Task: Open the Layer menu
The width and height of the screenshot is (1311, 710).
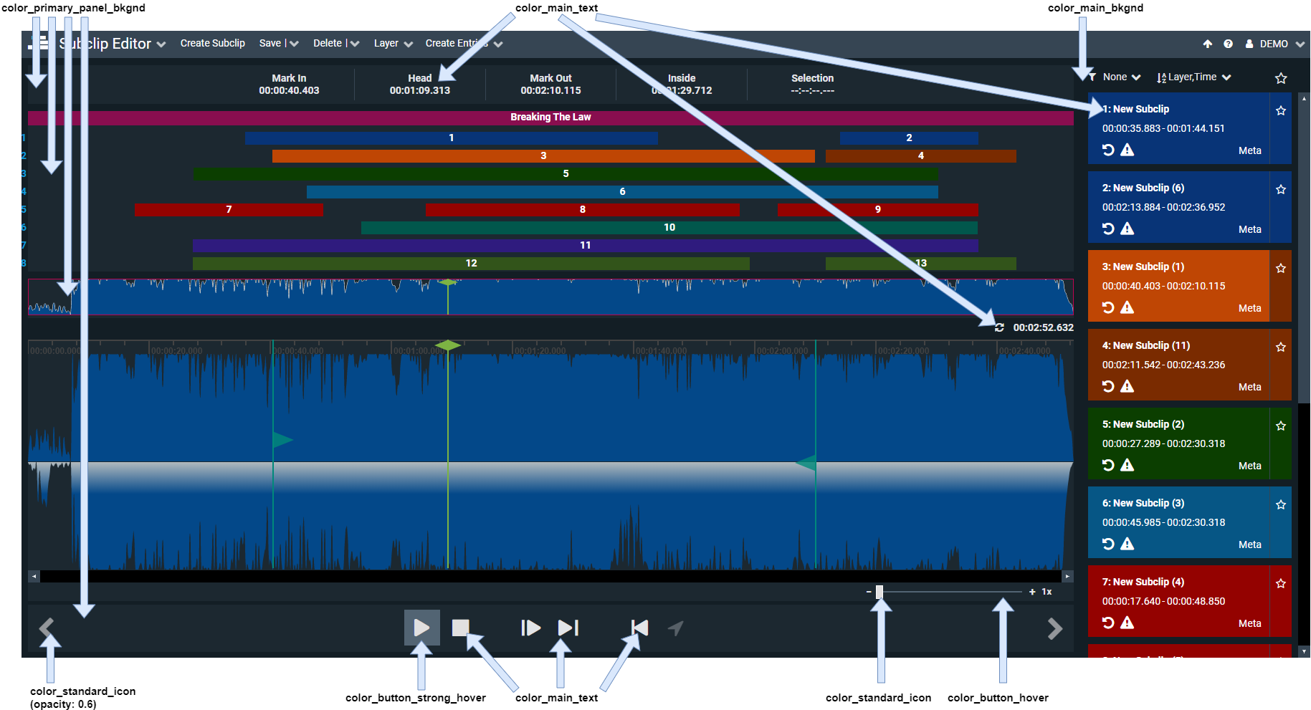Action: [393, 44]
